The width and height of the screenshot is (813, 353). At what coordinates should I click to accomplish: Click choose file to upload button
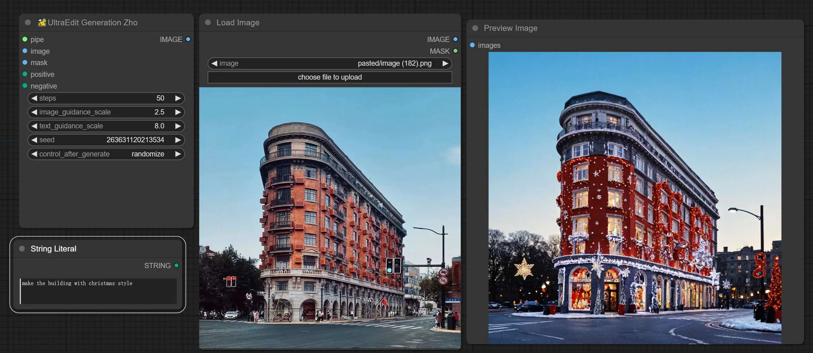[330, 77]
